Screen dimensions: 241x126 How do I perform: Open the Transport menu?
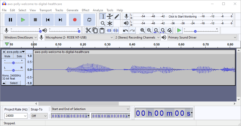[45, 10]
